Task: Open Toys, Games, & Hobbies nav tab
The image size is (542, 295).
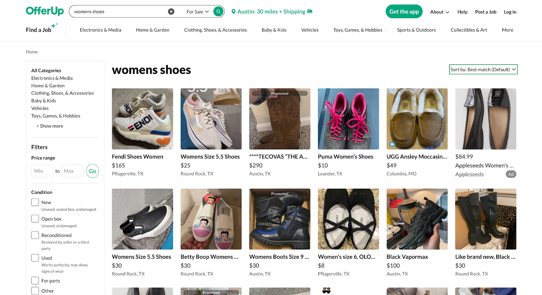Action: click(x=358, y=30)
